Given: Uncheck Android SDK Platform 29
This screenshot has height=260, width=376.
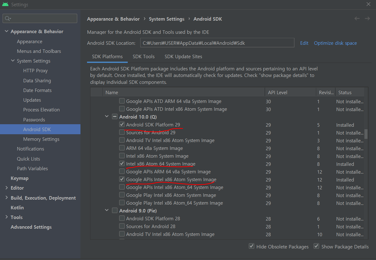Looking at the screenshot, I should pos(122,125).
